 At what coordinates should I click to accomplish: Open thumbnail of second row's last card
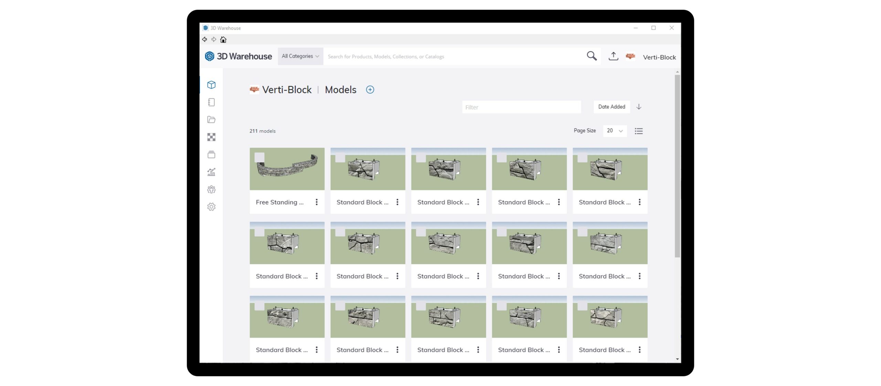click(x=610, y=243)
